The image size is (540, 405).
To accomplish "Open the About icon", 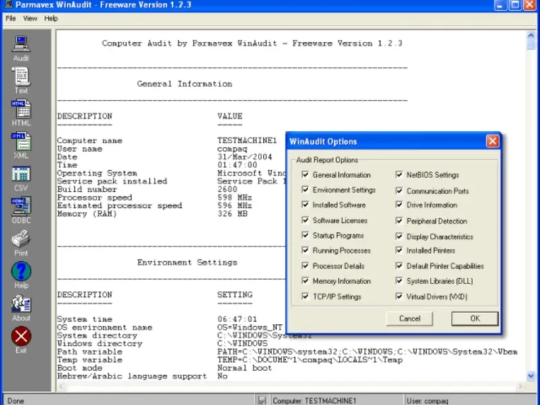I will pos(21,308).
